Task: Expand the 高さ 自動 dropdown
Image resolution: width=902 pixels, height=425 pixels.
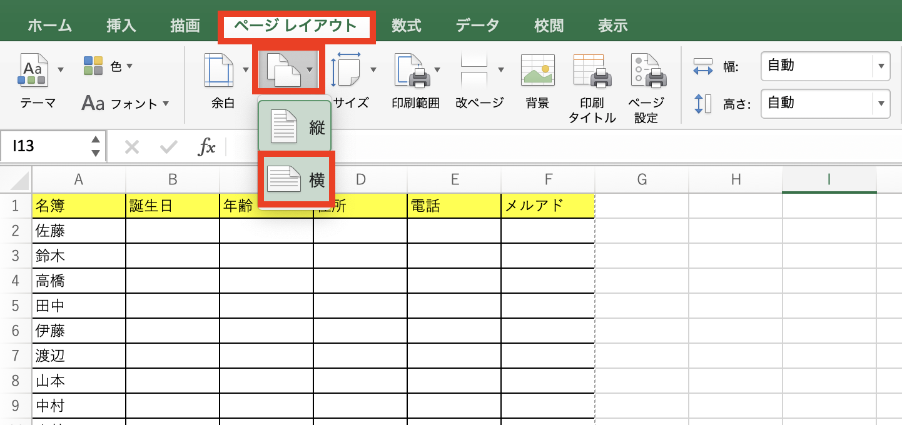Action: pos(882,104)
